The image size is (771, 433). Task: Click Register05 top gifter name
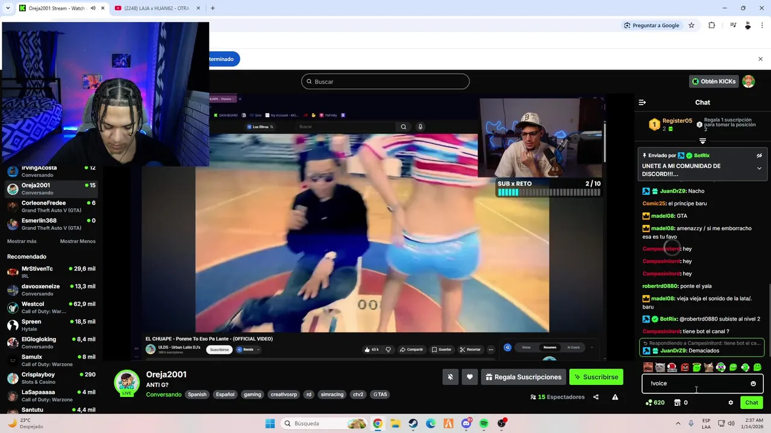(677, 121)
